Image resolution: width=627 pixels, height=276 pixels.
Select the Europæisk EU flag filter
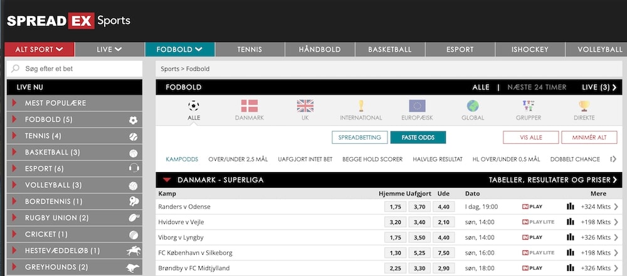coord(417,106)
